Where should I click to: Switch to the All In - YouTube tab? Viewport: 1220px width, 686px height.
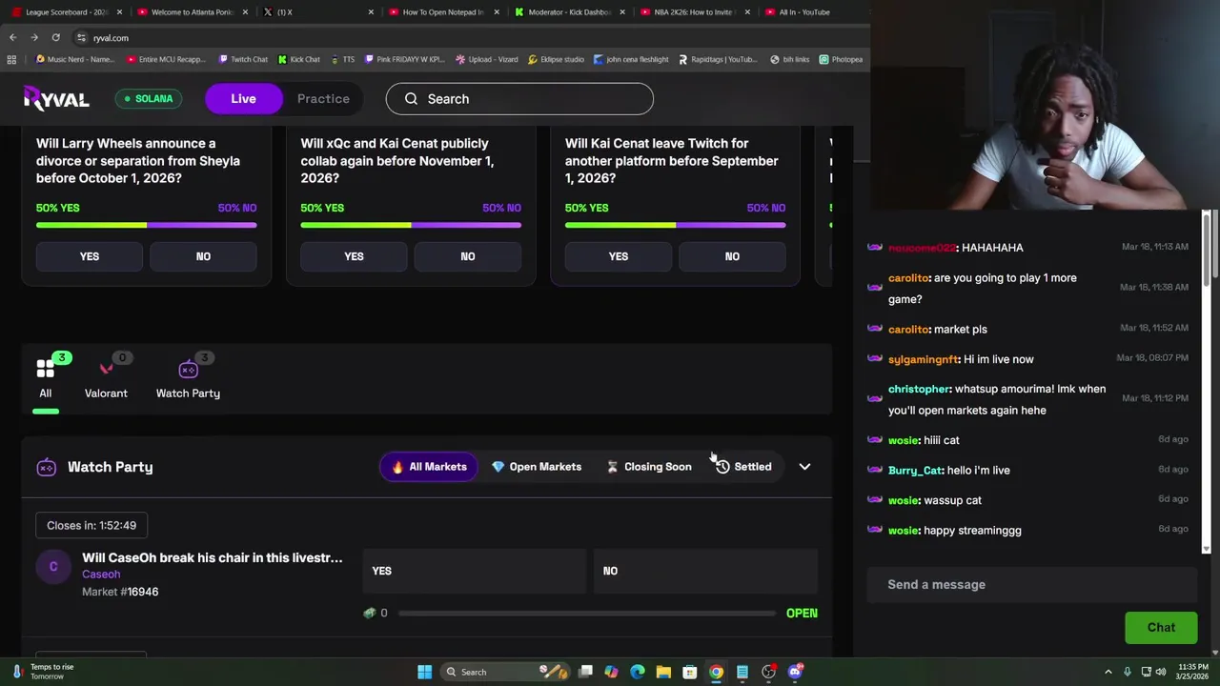click(x=803, y=12)
